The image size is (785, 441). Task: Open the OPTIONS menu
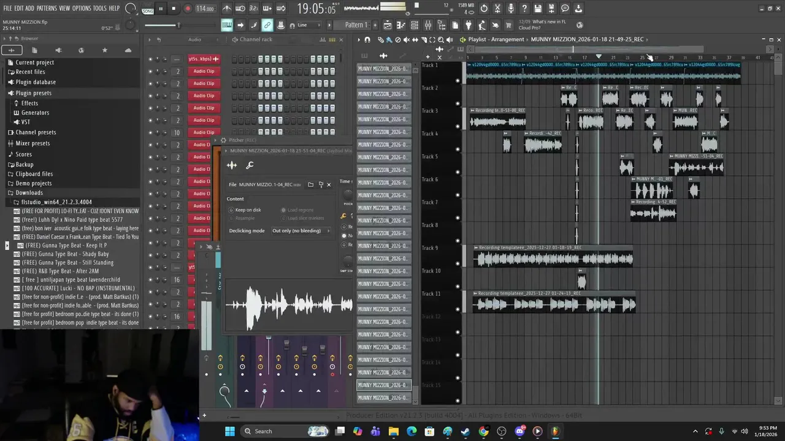[x=82, y=9]
